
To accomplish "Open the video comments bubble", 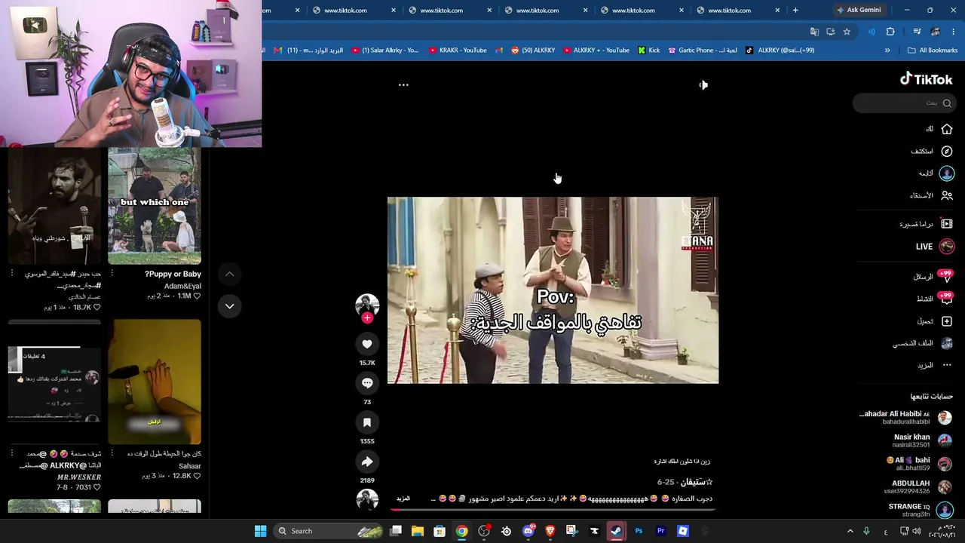I will click(x=367, y=383).
